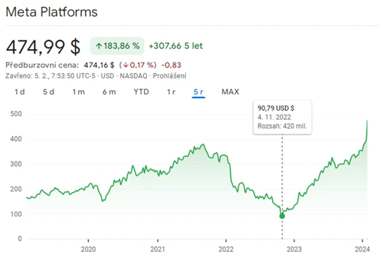Select the 1 d time range tab
Image resolution: width=380 pixels, height=261 pixels.
pyautogui.click(x=20, y=92)
